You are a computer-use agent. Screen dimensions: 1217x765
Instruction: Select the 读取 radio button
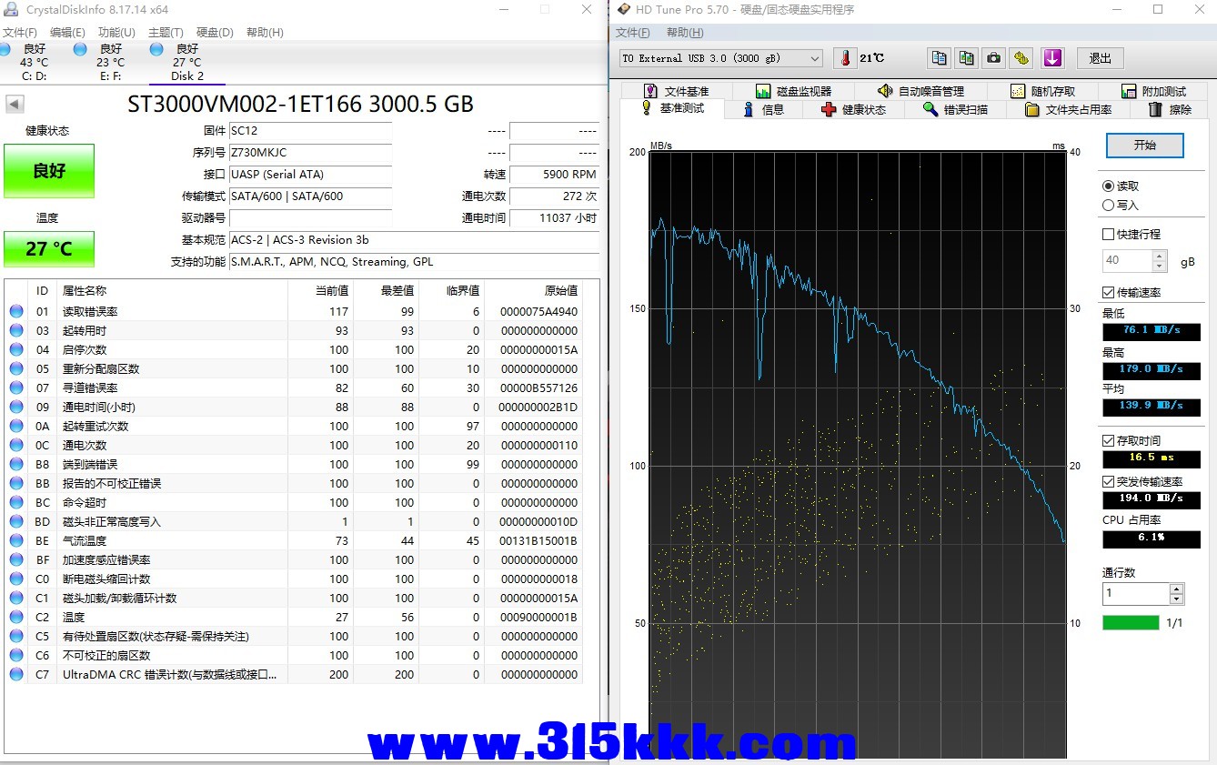tap(1108, 186)
